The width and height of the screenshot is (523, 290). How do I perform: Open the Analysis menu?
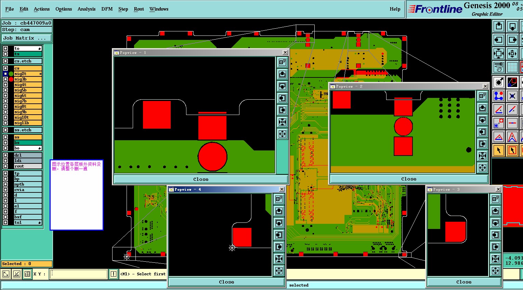pyautogui.click(x=87, y=9)
